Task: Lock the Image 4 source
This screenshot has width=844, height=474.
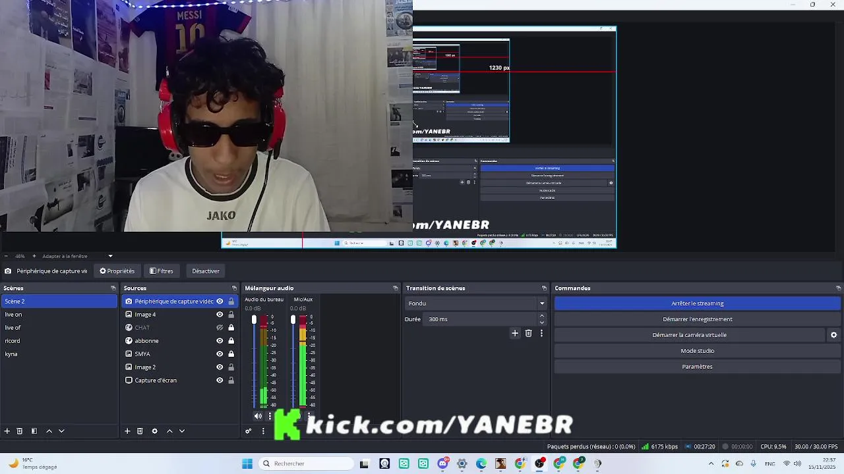Action: pos(231,315)
